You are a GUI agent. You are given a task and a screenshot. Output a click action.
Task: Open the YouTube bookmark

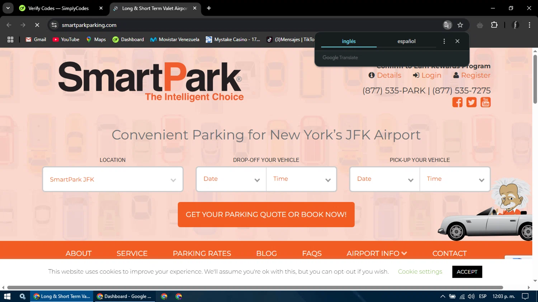pyautogui.click(x=66, y=39)
